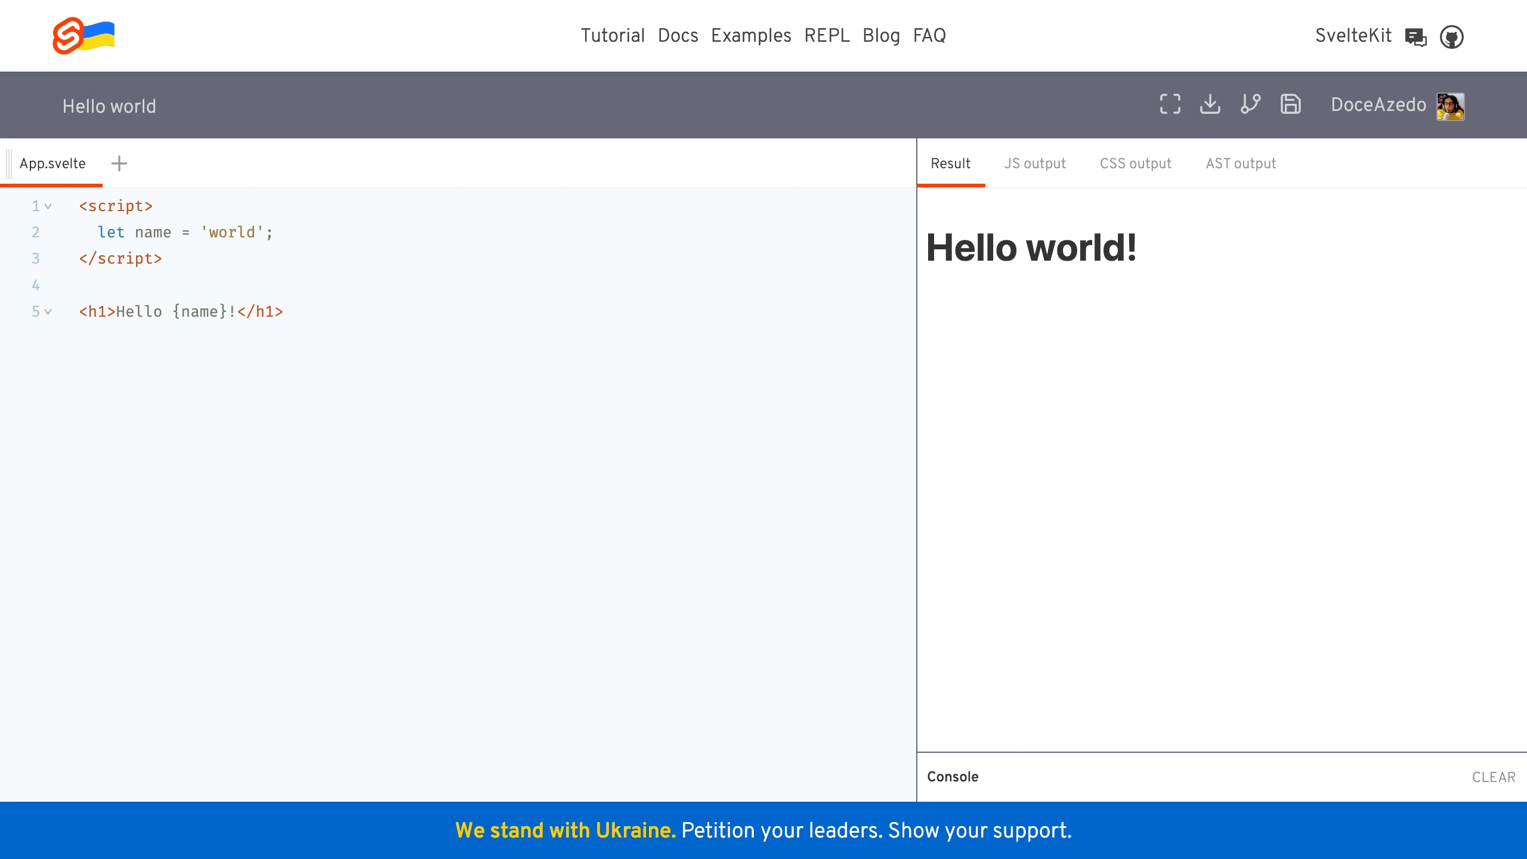Save the REPL icon
Screen dimensions: 1527x859
1290,104
